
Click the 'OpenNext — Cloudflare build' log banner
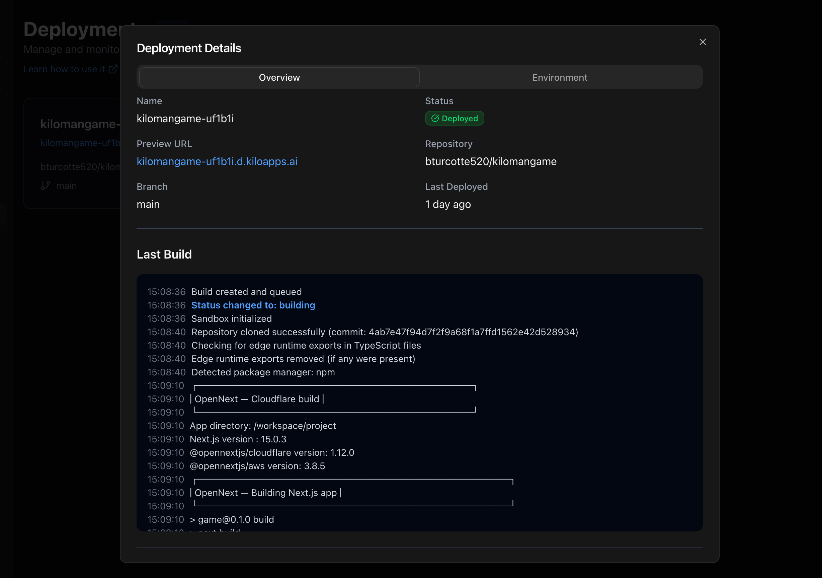pyautogui.click(x=258, y=399)
